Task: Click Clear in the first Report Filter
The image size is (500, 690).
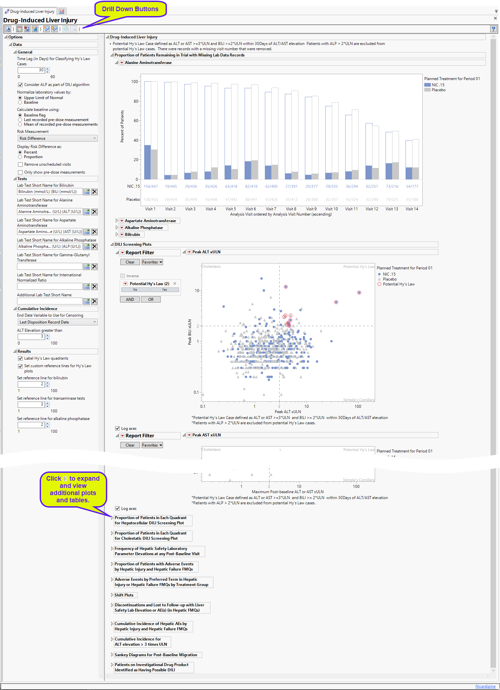Action: (x=130, y=262)
